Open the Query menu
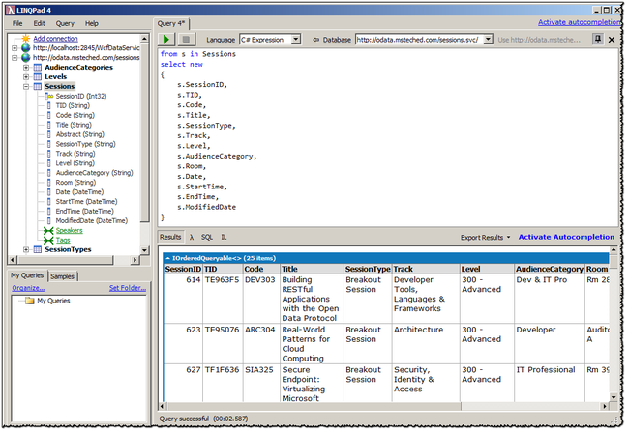629x433 pixels. point(65,23)
